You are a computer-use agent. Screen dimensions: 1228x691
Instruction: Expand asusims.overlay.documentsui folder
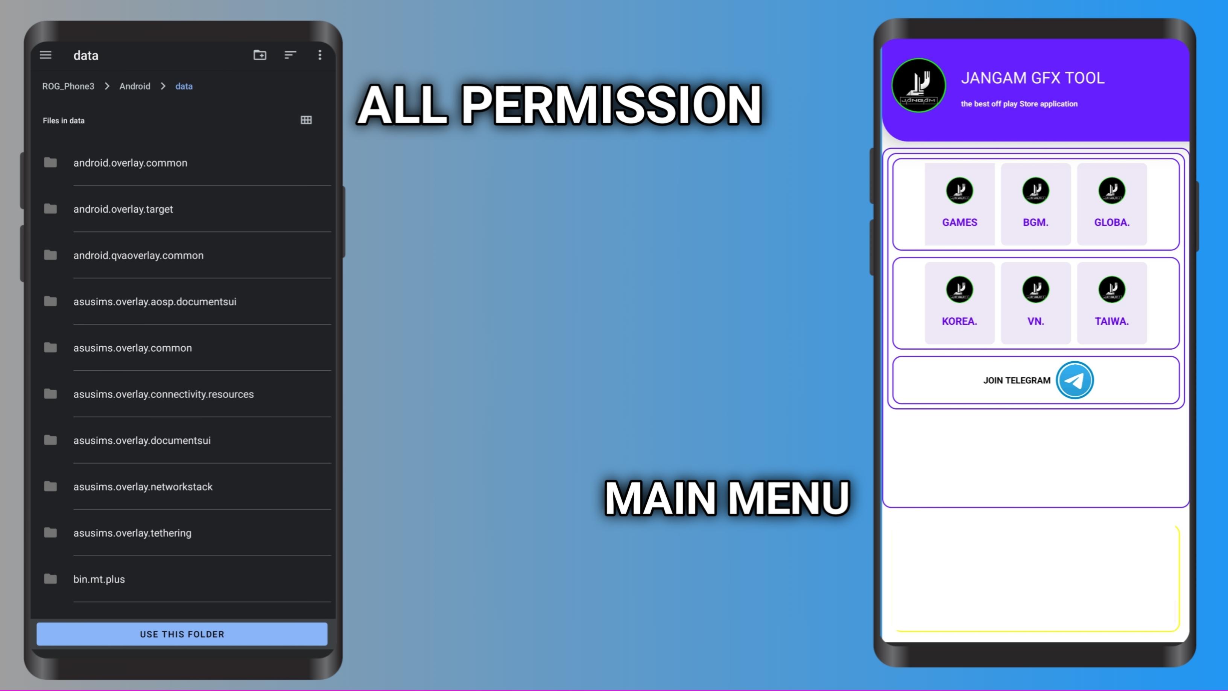pyautogui.click(x=142, y=440)
